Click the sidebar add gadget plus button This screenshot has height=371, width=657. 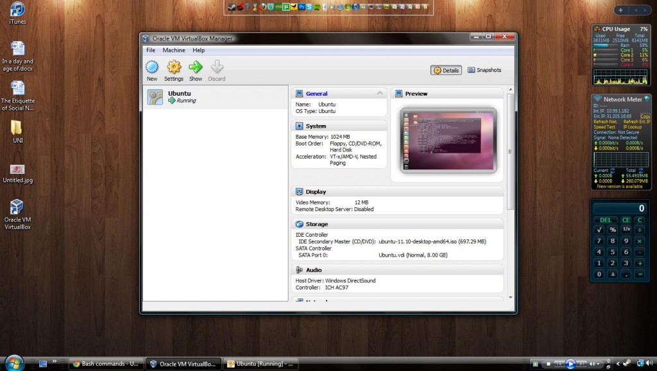click(620, 10)
